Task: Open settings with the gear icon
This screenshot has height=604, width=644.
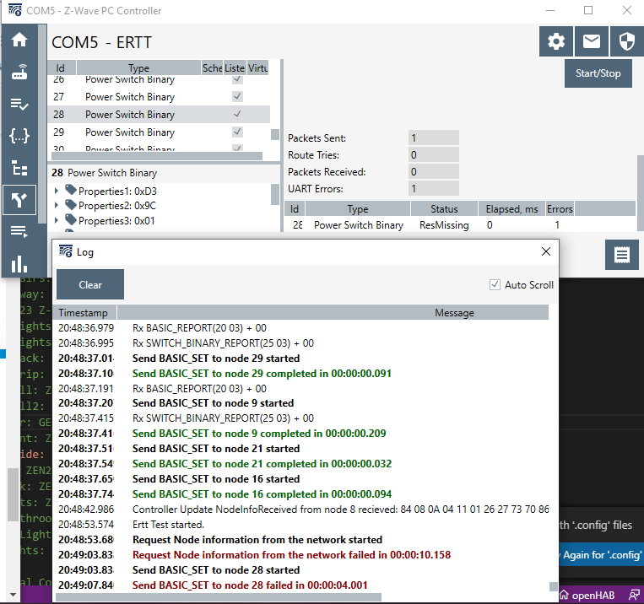Action: (x=556, y=41)
